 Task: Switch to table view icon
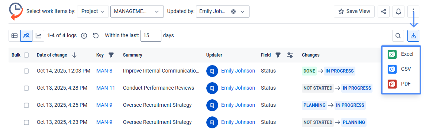pos(14,36)
